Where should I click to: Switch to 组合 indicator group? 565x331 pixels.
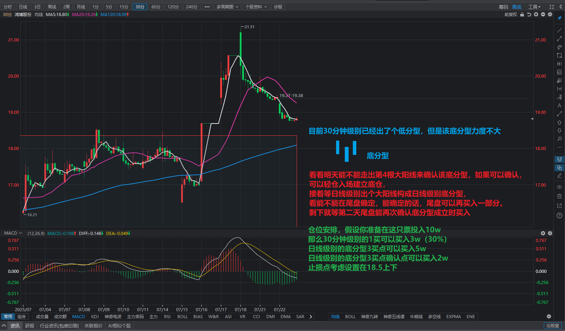click(22, 317)
